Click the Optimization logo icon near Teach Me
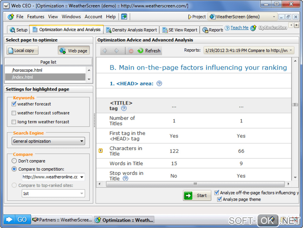Image resolution: width=303 pixels, height=228 pixels. click(x=253, y=28)
